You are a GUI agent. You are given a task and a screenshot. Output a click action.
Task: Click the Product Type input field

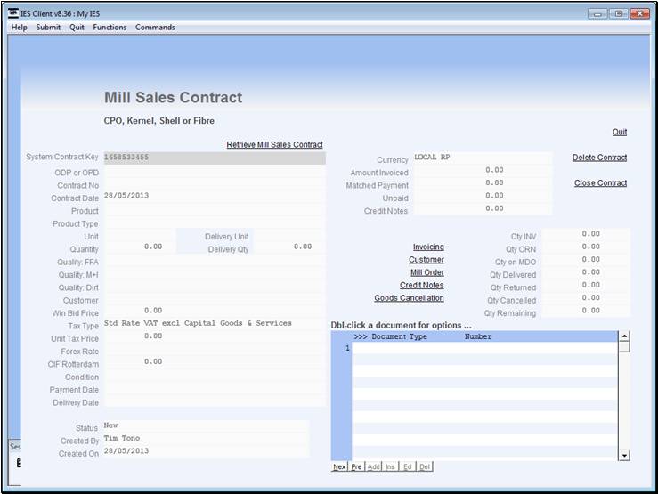coord(215,223)
